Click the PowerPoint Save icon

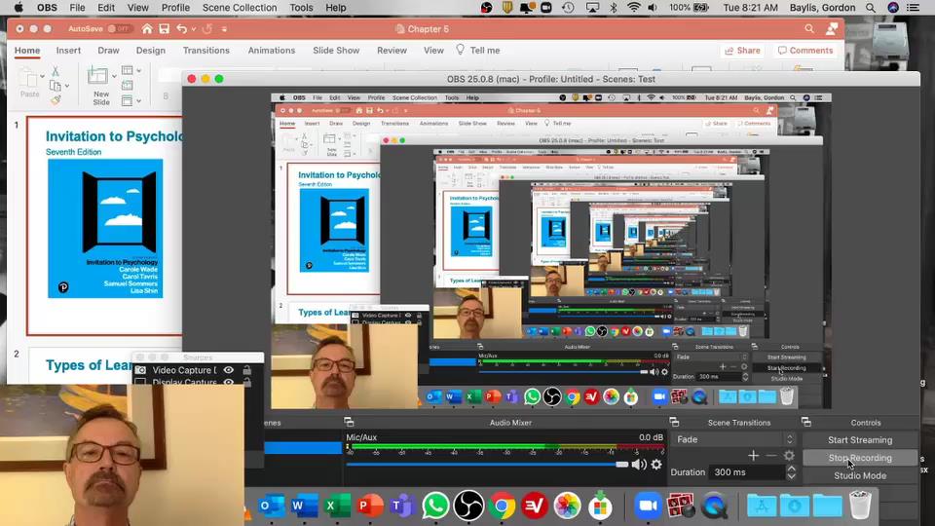(164, 29)
